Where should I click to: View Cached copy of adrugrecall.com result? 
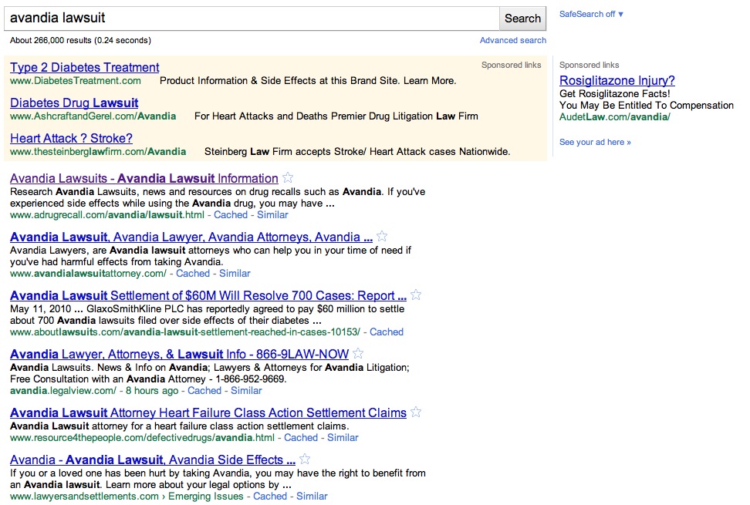[x=231, y=215]
